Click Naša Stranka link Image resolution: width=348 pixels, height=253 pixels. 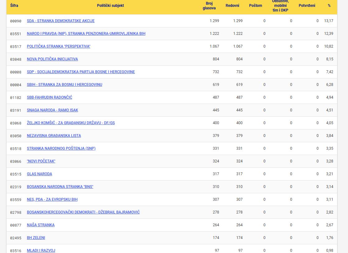click(x=41, y=225)
